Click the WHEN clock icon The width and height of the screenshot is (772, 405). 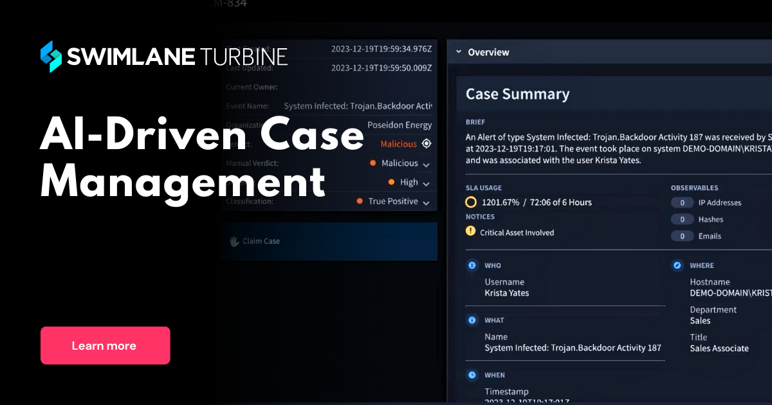pos(472,374)
